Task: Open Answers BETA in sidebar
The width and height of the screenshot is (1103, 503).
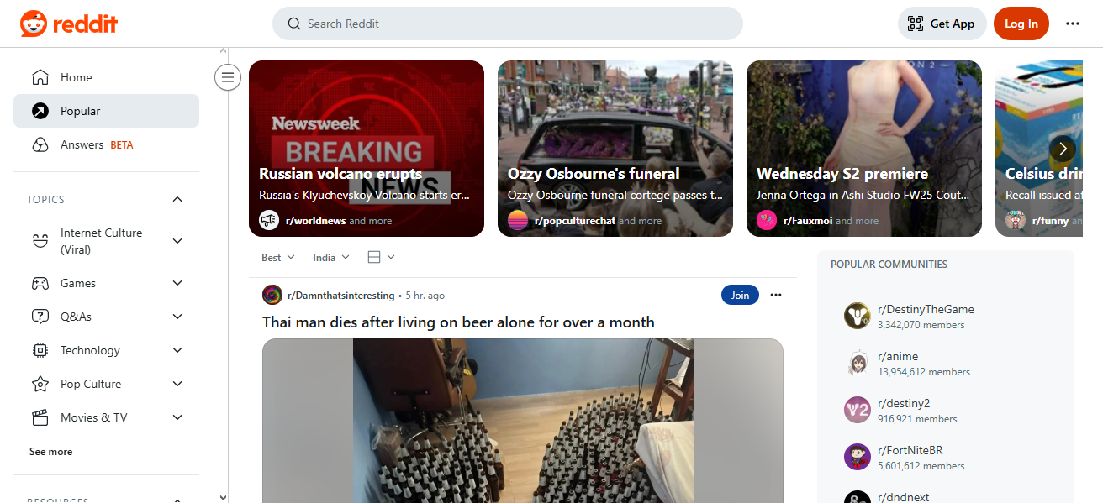Action: 106,144
